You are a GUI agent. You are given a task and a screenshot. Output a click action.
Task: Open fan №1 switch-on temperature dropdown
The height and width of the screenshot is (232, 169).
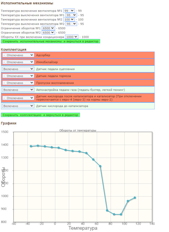tap(69, 11)
